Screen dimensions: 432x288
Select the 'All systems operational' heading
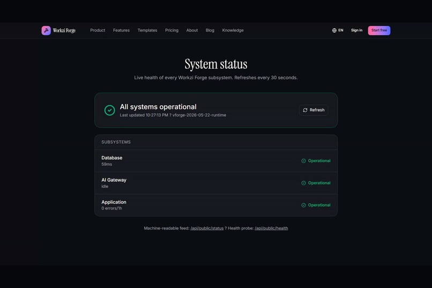(x=158, y=107)
